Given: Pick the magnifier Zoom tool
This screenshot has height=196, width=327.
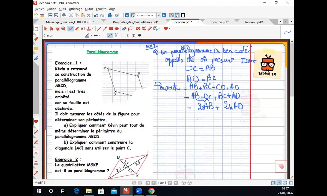Looking at the screenshot, I should pyautogui.click(x=63, y=29).
